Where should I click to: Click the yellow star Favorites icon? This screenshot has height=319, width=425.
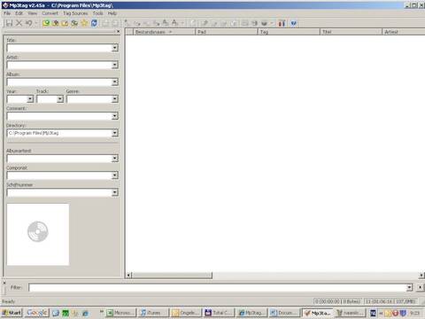pos(84,23)
